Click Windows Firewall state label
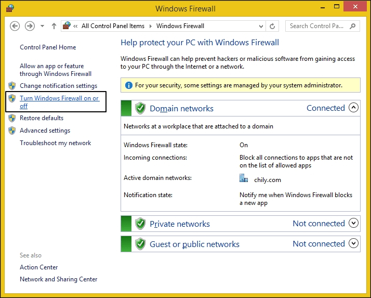Viewport: 371px width, 298px height. coord(155,145)
